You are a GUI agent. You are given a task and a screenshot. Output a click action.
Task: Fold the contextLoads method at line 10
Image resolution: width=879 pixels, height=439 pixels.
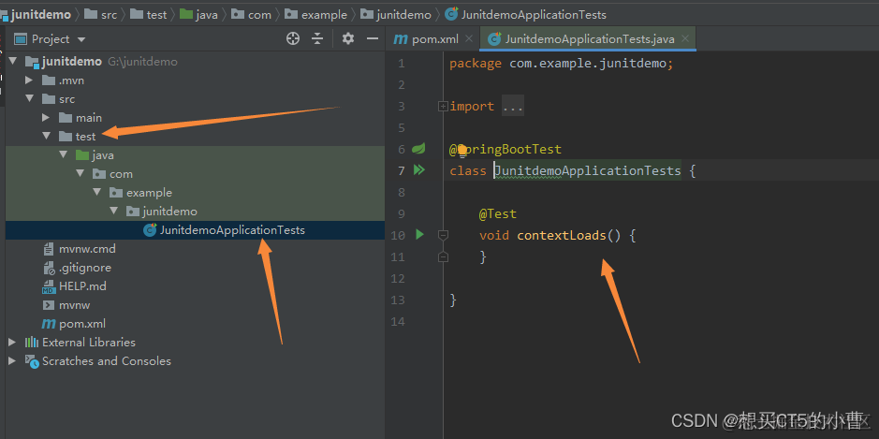click(443, 236)
